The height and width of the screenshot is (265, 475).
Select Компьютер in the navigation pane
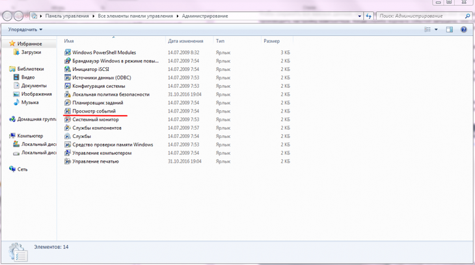pyautogui.click(x=26, y=136)
